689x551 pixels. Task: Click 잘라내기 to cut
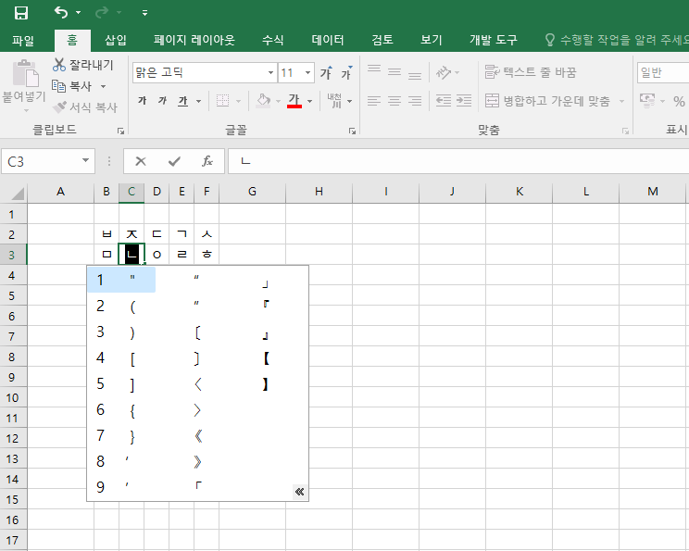pos(83,65)
